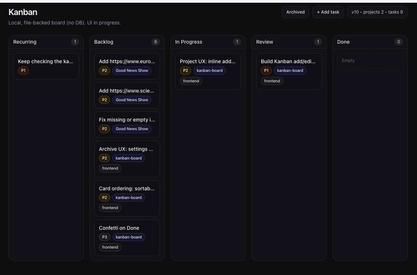Open the 'Keep checking the ka...' card
This screenshot has width=417, height=275.
coord(46,61)
